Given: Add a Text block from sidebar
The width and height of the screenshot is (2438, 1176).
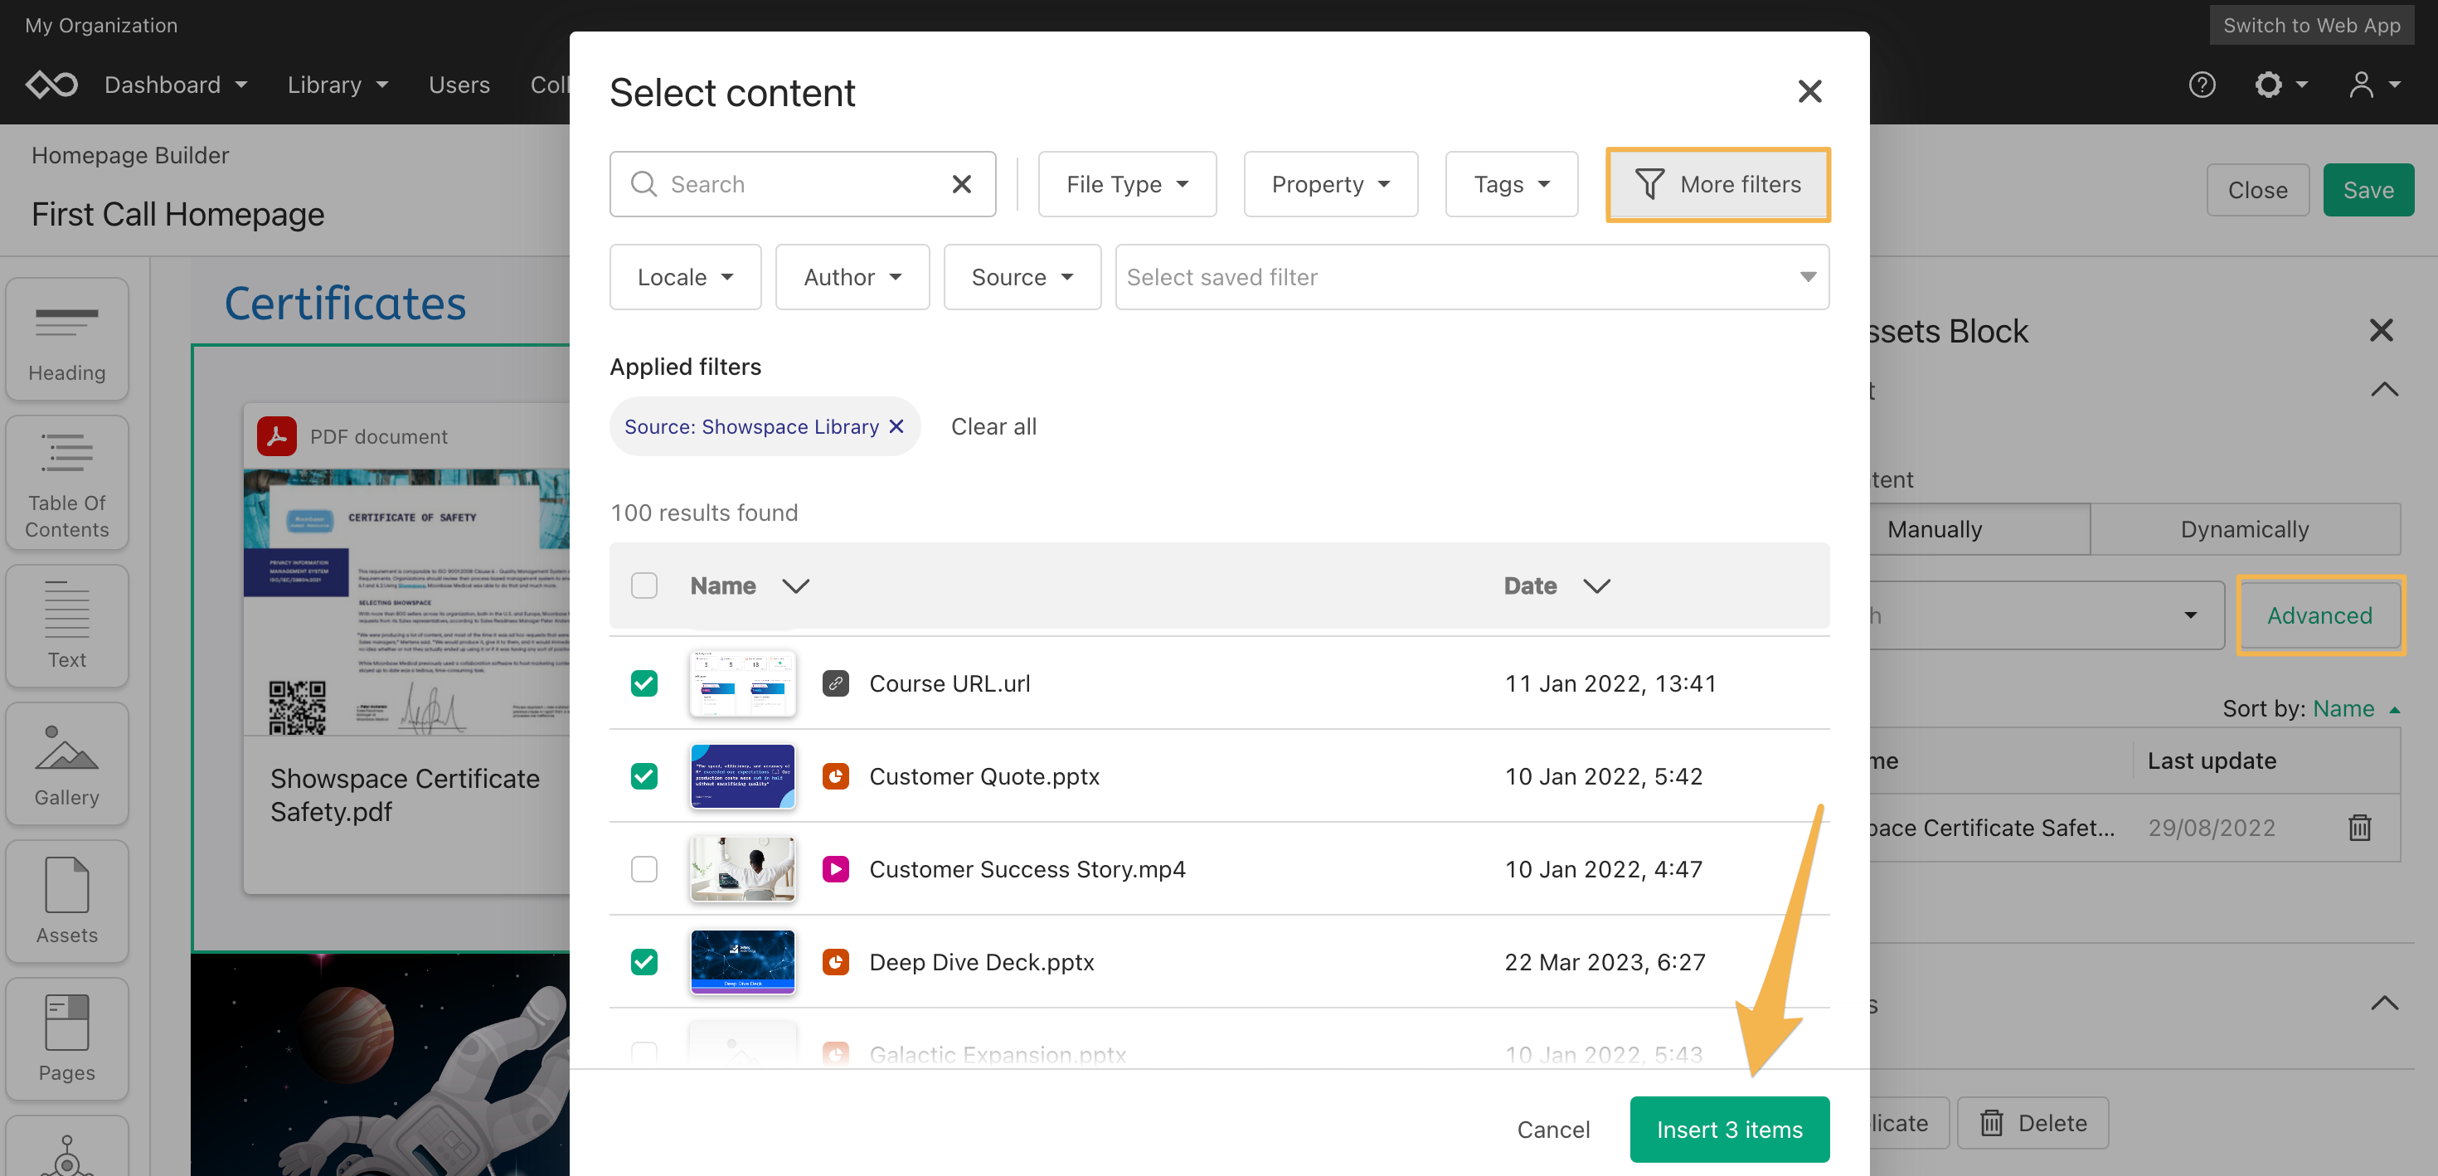Looking at the screenshot, I should pos(67,626).
